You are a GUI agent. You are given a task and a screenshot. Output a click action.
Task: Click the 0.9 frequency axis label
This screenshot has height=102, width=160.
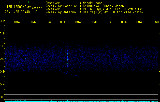click(2, 59)
